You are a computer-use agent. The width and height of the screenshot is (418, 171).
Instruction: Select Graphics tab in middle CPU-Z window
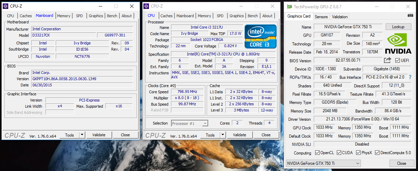tap(237, 16)
